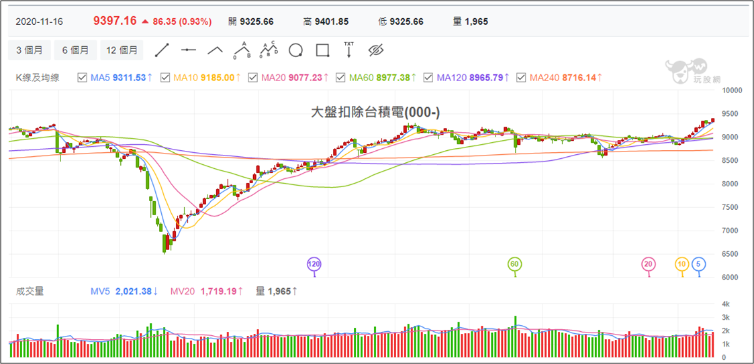Screen dimensions: 754x364
Task: Select the angle line tool
Action: point(216,50)
